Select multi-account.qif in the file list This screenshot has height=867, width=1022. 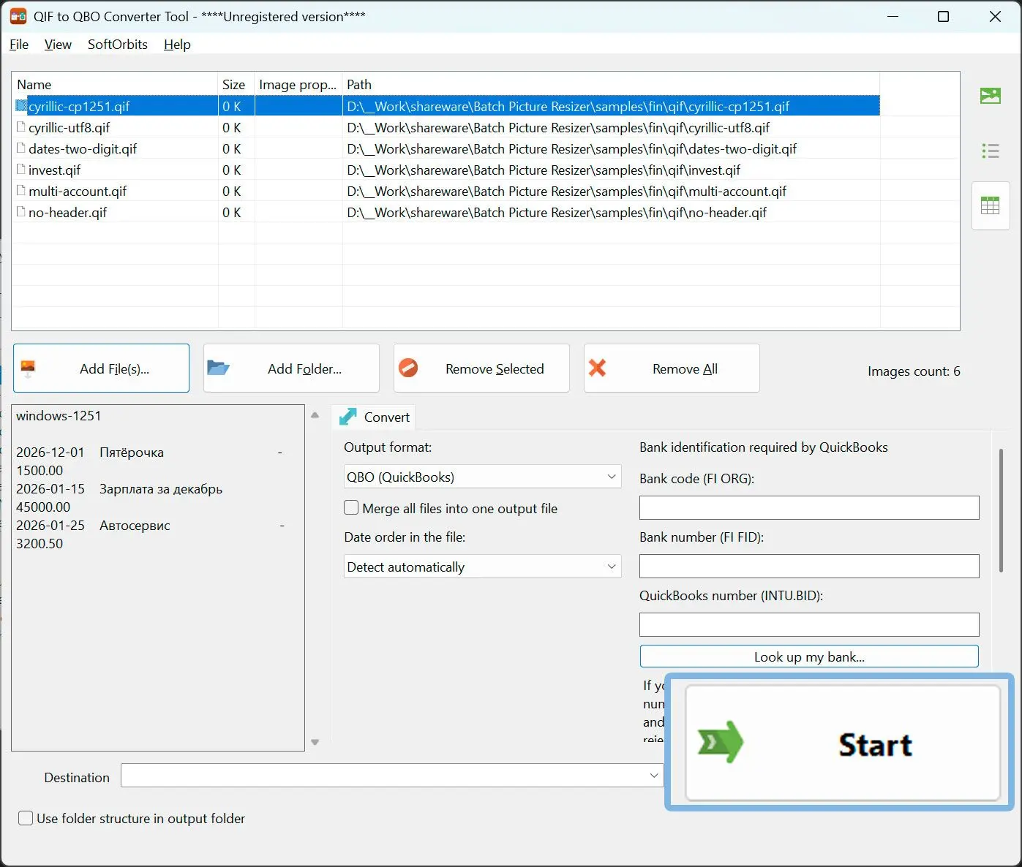pyautogui.click(x=78, y=191)
